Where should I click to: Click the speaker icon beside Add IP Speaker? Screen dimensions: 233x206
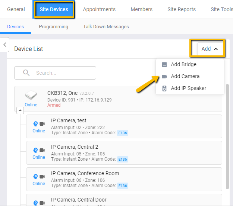point(164,88)
